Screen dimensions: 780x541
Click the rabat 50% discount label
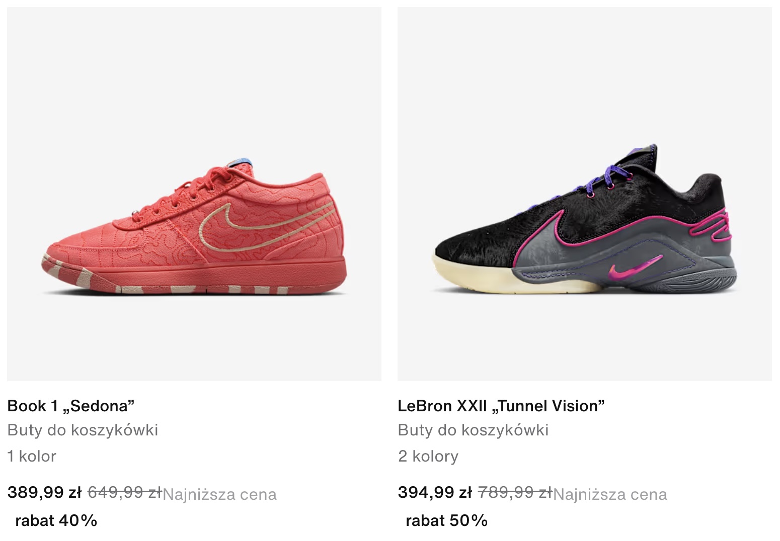[x=447, y=520]
